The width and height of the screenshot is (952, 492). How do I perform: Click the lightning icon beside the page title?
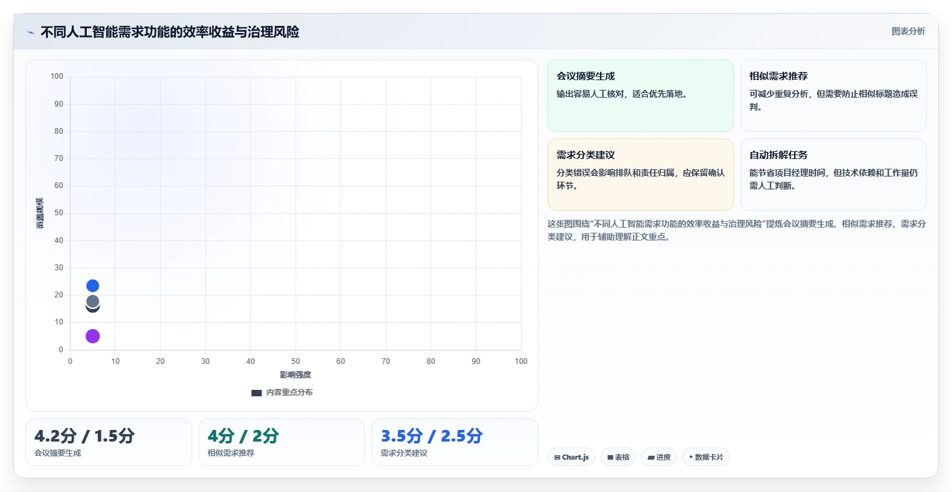30,32
